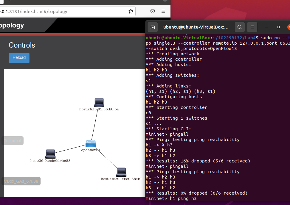Click the Terminal tooltip label

pyautogui.click(x=13, y=141)
